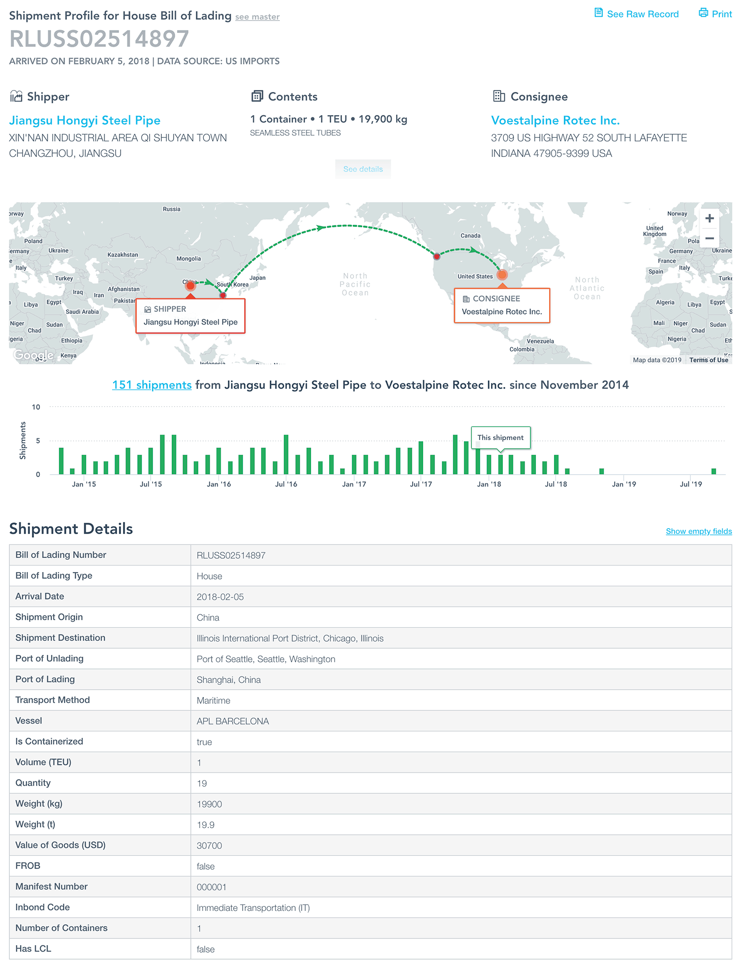The height and width of the screenshot is (968, 740).
Task: Click the last bar after Jul '19
Action: [x=714, y=471]
